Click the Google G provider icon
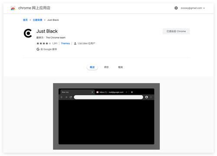This screenshot has width=217, height=156. [38, 49]
